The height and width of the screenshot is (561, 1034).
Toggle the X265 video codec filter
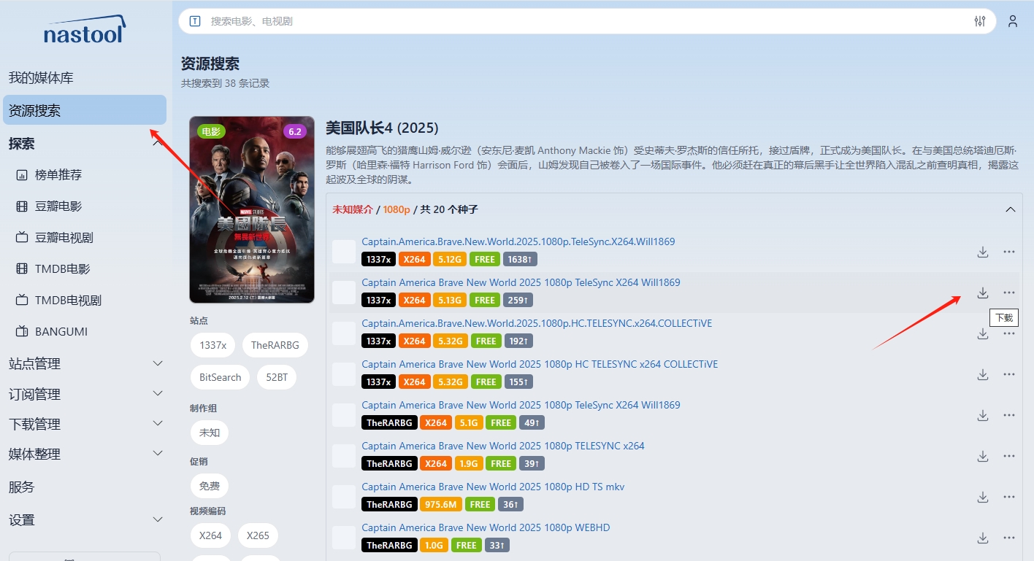coord(258,535)
